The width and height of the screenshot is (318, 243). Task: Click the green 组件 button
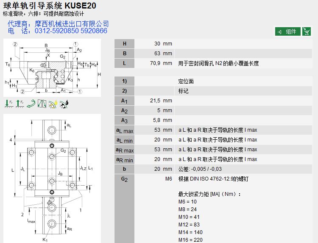click(x=288, y=31)
